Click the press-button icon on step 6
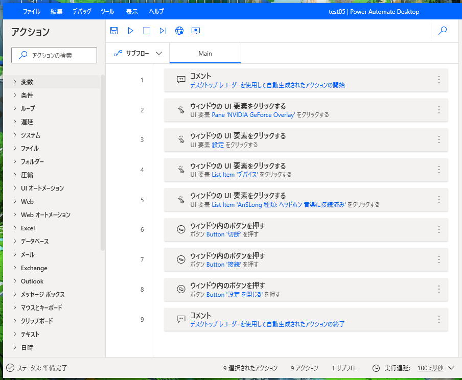The width and height of the screenshot is (462, 380). (181, 229)
